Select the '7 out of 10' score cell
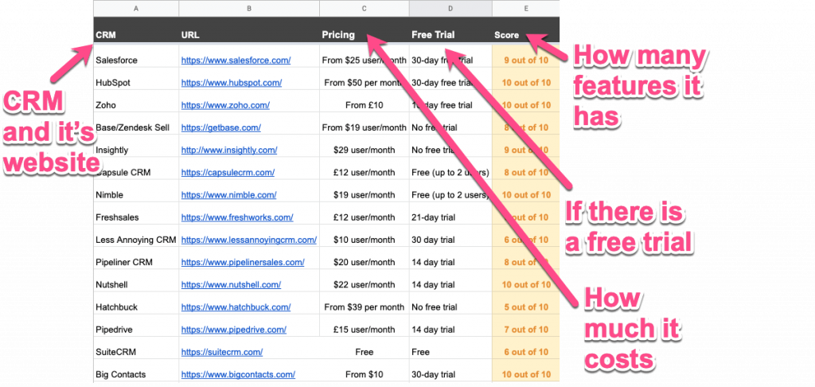The height and width of the screenshot is (387, 815). point(525,325)
